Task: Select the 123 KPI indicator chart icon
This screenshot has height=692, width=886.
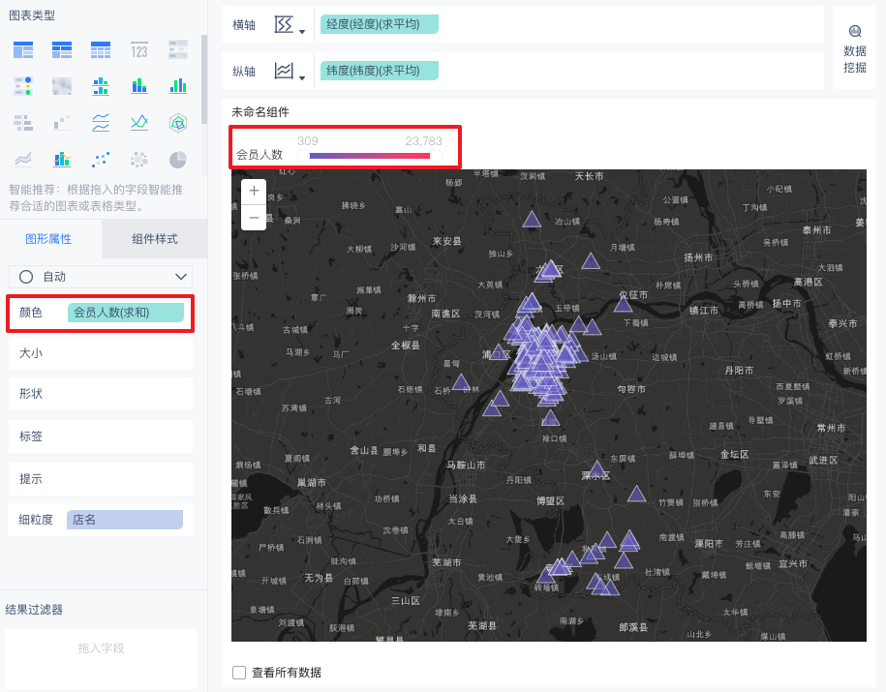Action: tap(138, 49)
